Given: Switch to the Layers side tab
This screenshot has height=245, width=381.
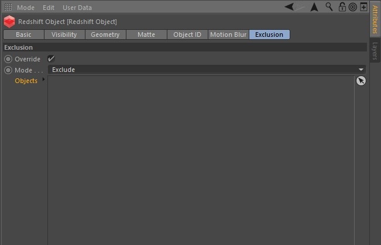Looking at the screenshot, I should pyautogui.click(x=375, y=51).
